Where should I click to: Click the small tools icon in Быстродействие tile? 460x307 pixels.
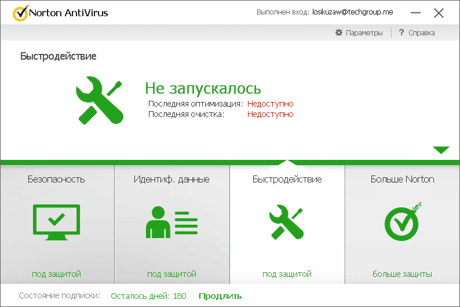tap(287, 222)
